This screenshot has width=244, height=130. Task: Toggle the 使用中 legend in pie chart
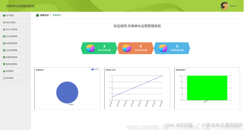pyautogui.click(x=95, y=69)
